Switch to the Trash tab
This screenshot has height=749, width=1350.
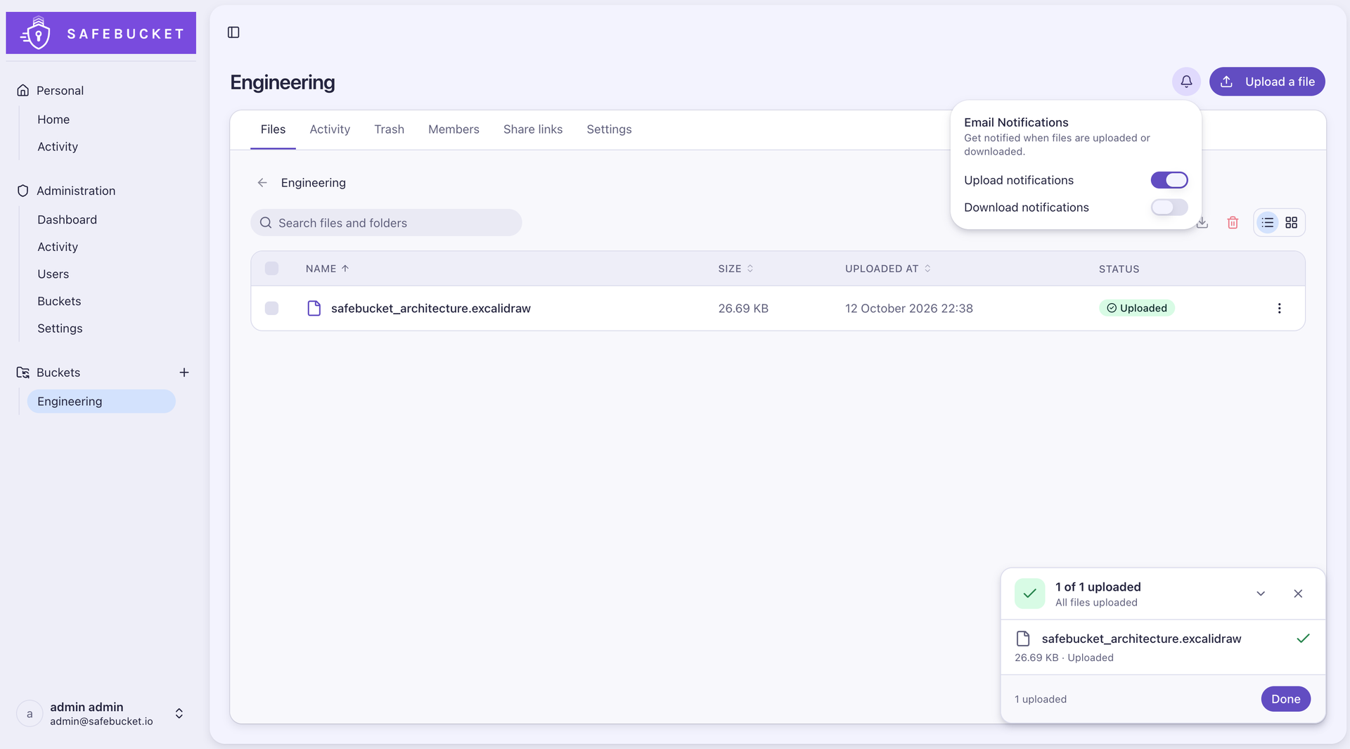(x=389, y=129)
